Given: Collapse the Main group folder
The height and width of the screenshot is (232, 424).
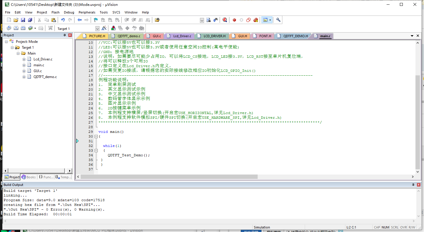Looking at the screenshot, I should [x=18, y=53].
